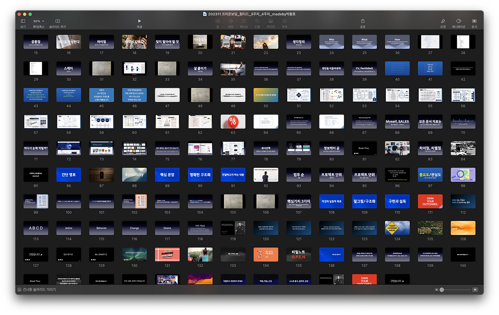Select slide 127 thumbnail titled 고맙습니다
Screen dimensions: 499x315
click(36, 254)
